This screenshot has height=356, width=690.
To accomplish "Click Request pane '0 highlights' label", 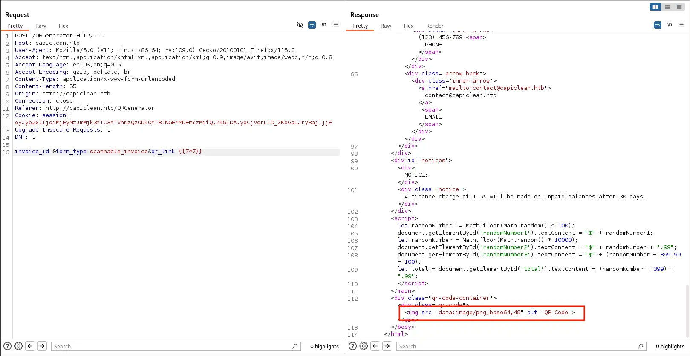I will point(324,347).
